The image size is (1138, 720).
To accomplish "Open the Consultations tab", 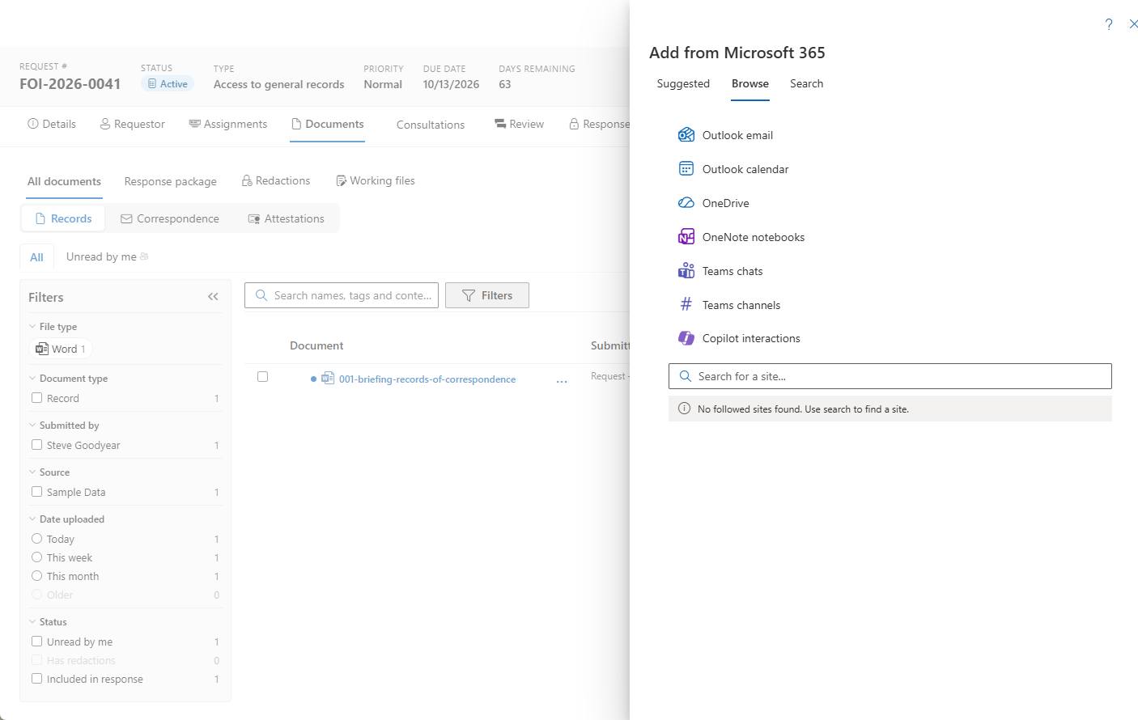I will pyautogui.click(x=431, y=125).
